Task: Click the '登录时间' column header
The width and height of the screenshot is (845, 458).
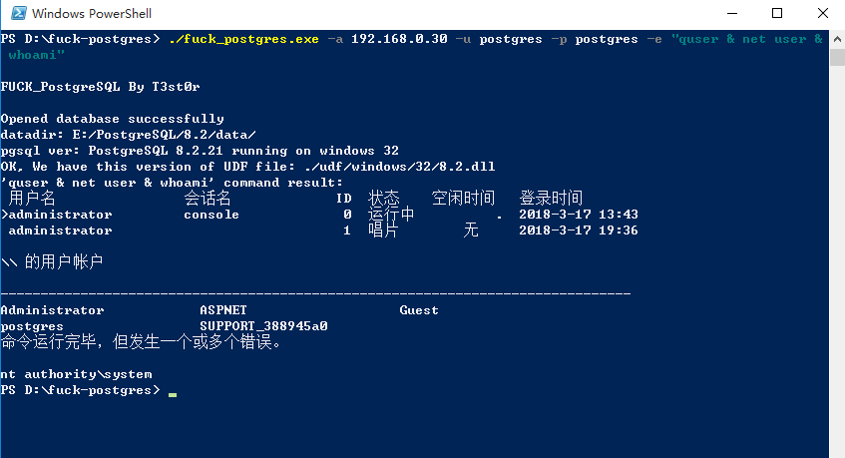Action: pyautogui.click(x=551, y=198)
